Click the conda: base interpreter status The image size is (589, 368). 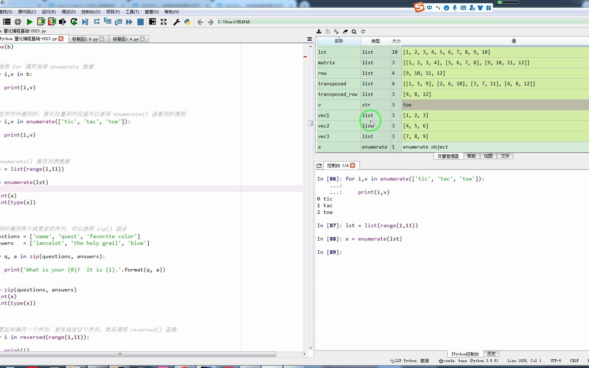[468, 361]
